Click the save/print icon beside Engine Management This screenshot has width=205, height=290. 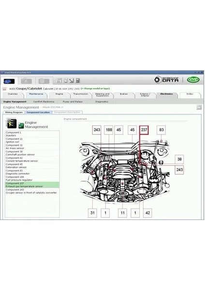[x=199, y=107]
